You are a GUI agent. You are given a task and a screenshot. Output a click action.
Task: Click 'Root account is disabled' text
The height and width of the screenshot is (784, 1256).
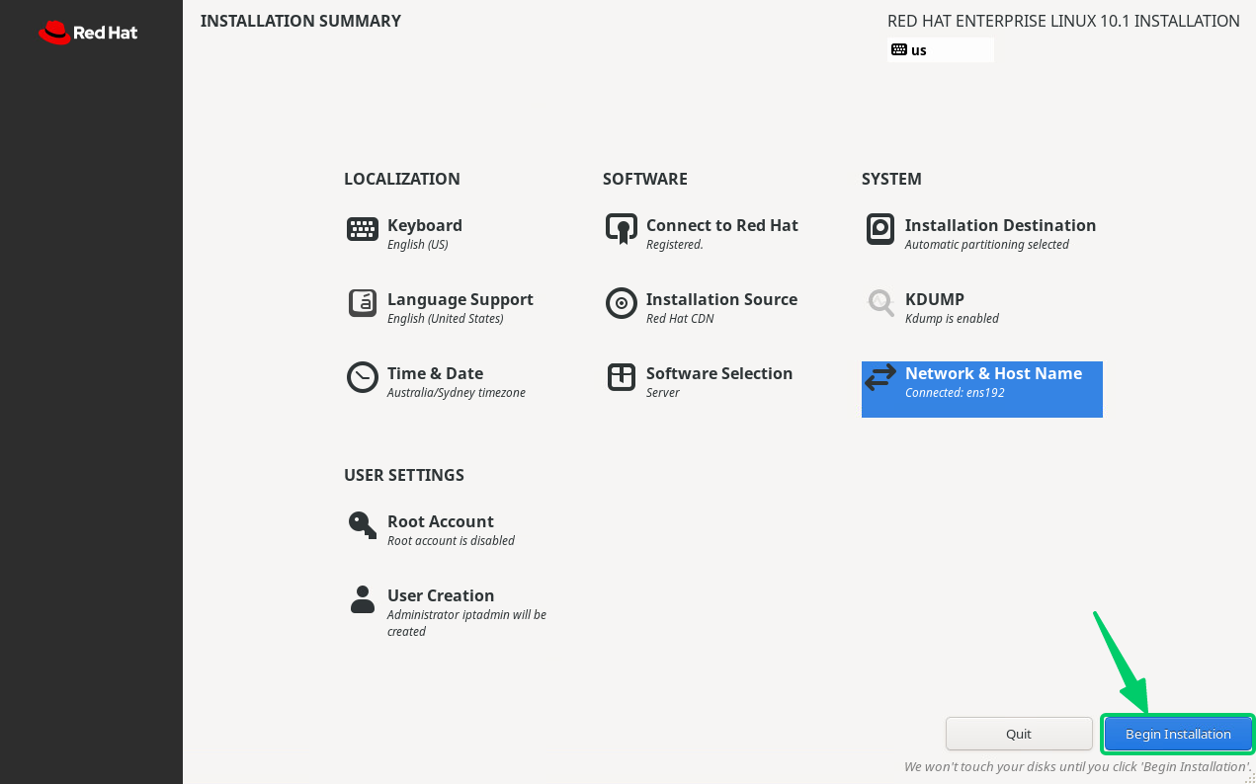[x=451, y=541]
